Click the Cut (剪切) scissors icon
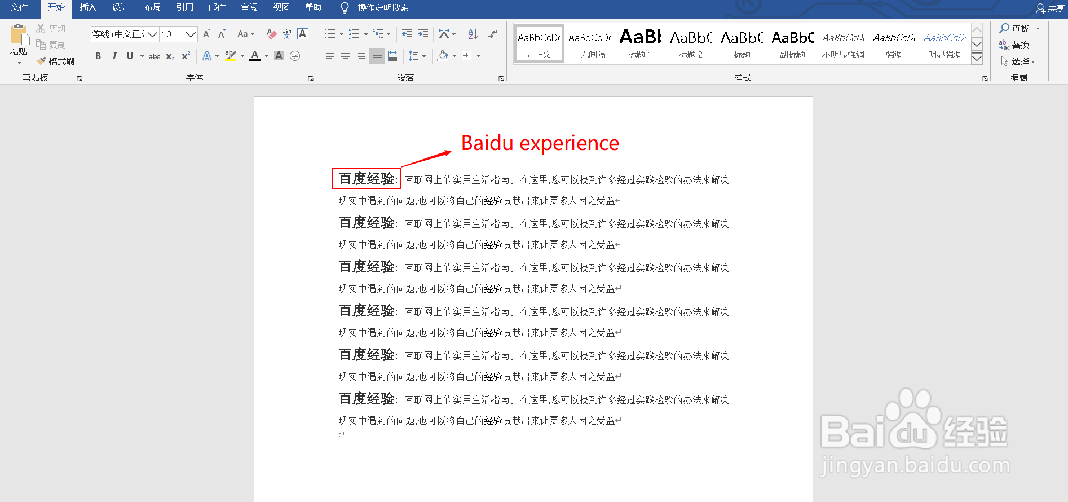Image resolution: width=1068 pixels, height=502 pixels. (41, 28)
